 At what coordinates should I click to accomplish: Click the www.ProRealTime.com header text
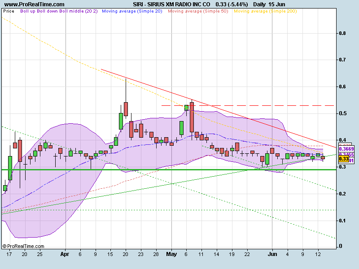[35, 4]
